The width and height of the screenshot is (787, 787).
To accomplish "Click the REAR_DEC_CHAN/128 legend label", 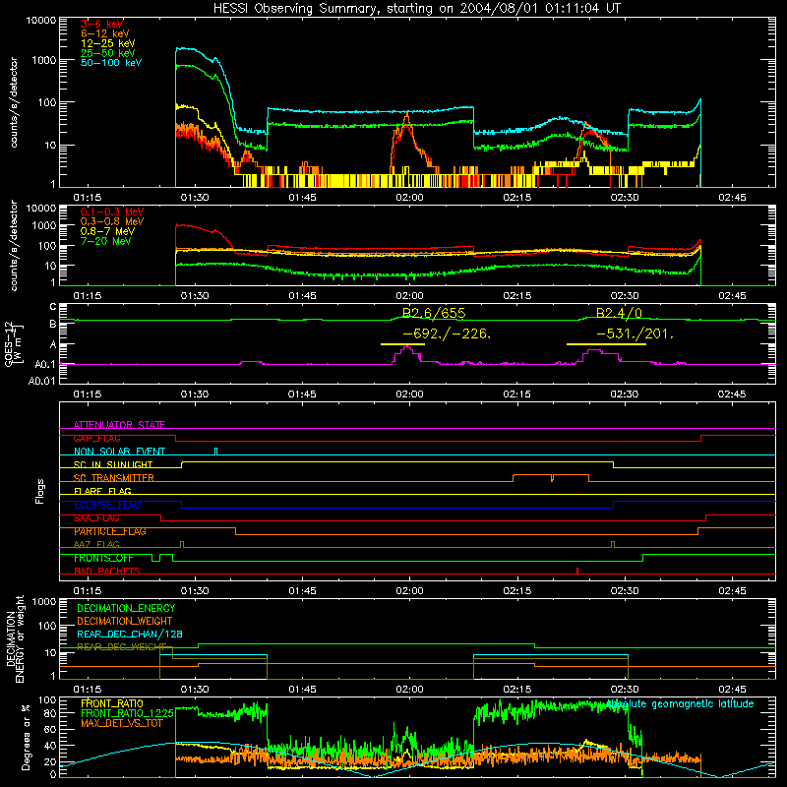I will [130, 635].
